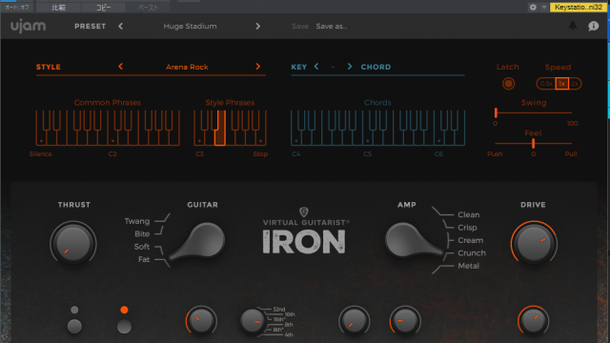Viewport: 610px width, 343px height.
Task: Click the THRUST knob
Action: point(73,244)
